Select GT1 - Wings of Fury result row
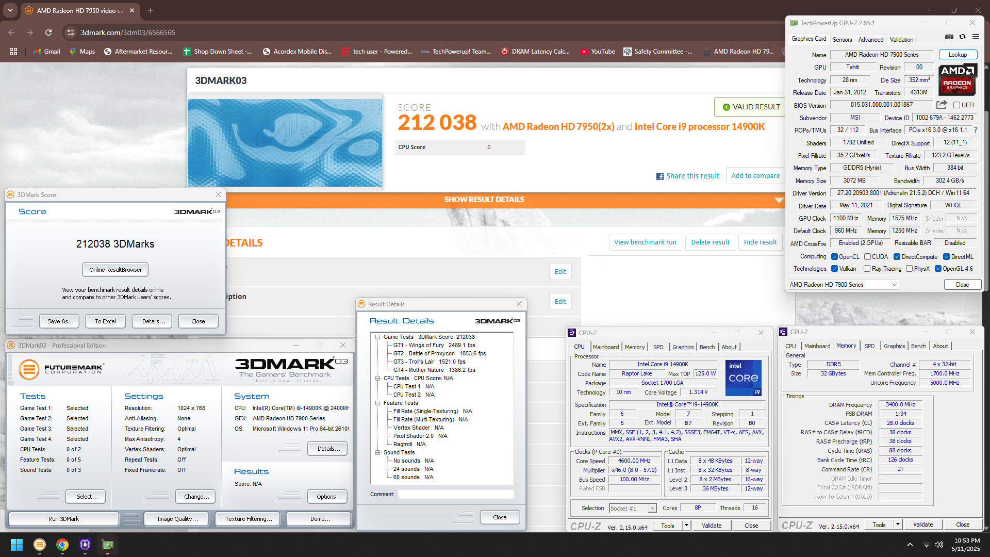Screen dimensions: 990x557 [434, 345]
